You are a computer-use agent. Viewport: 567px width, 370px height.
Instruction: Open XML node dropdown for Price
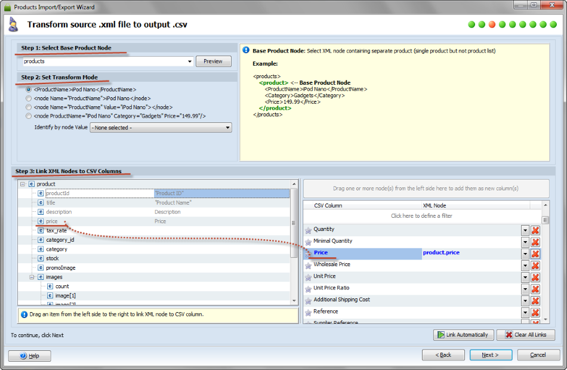point(525,254)
